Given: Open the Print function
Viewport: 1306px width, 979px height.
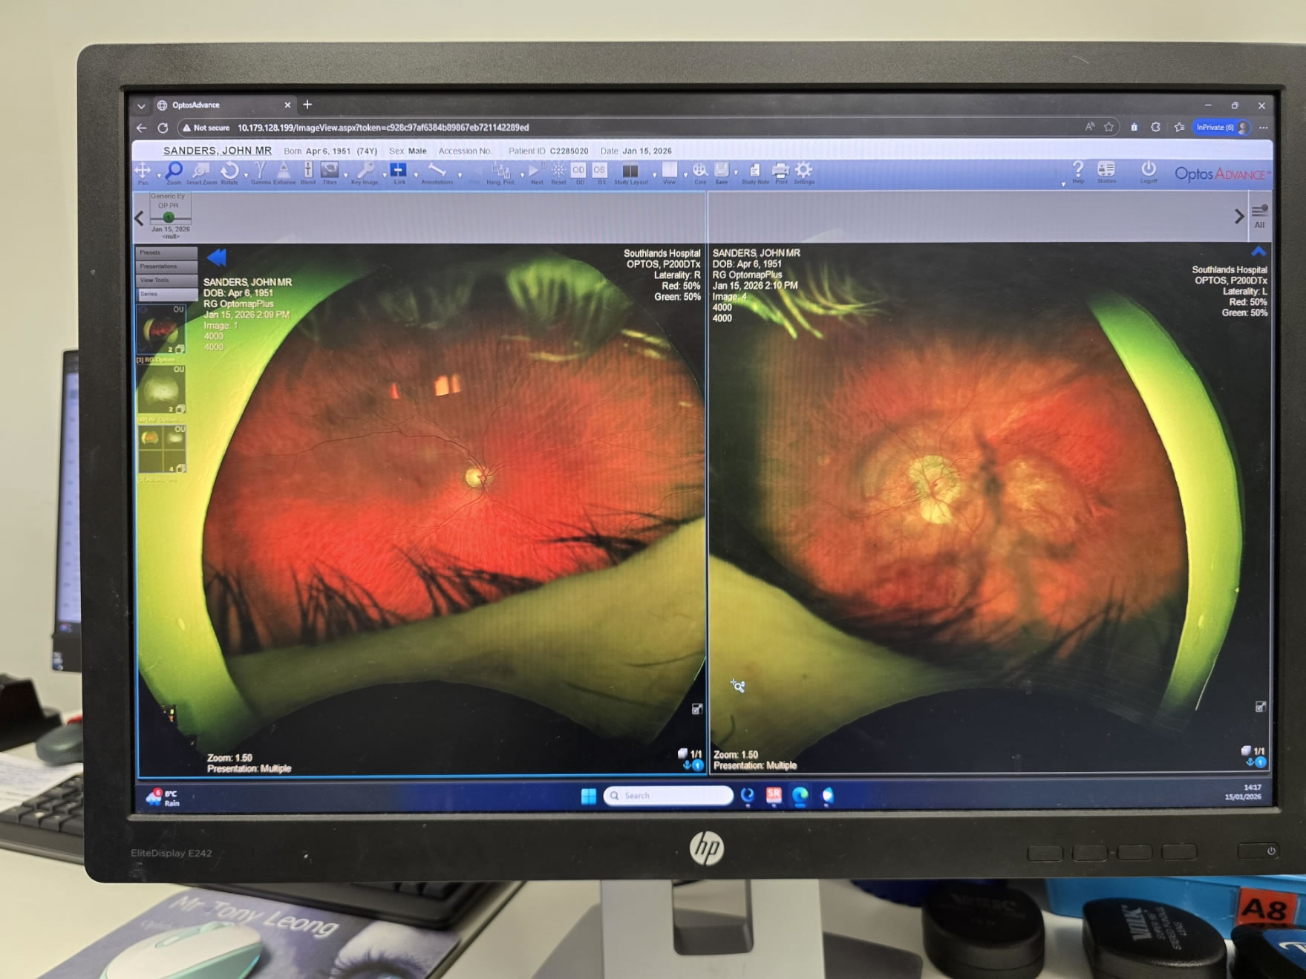Looking at the screenshot, I should click(x=780, y=171).
